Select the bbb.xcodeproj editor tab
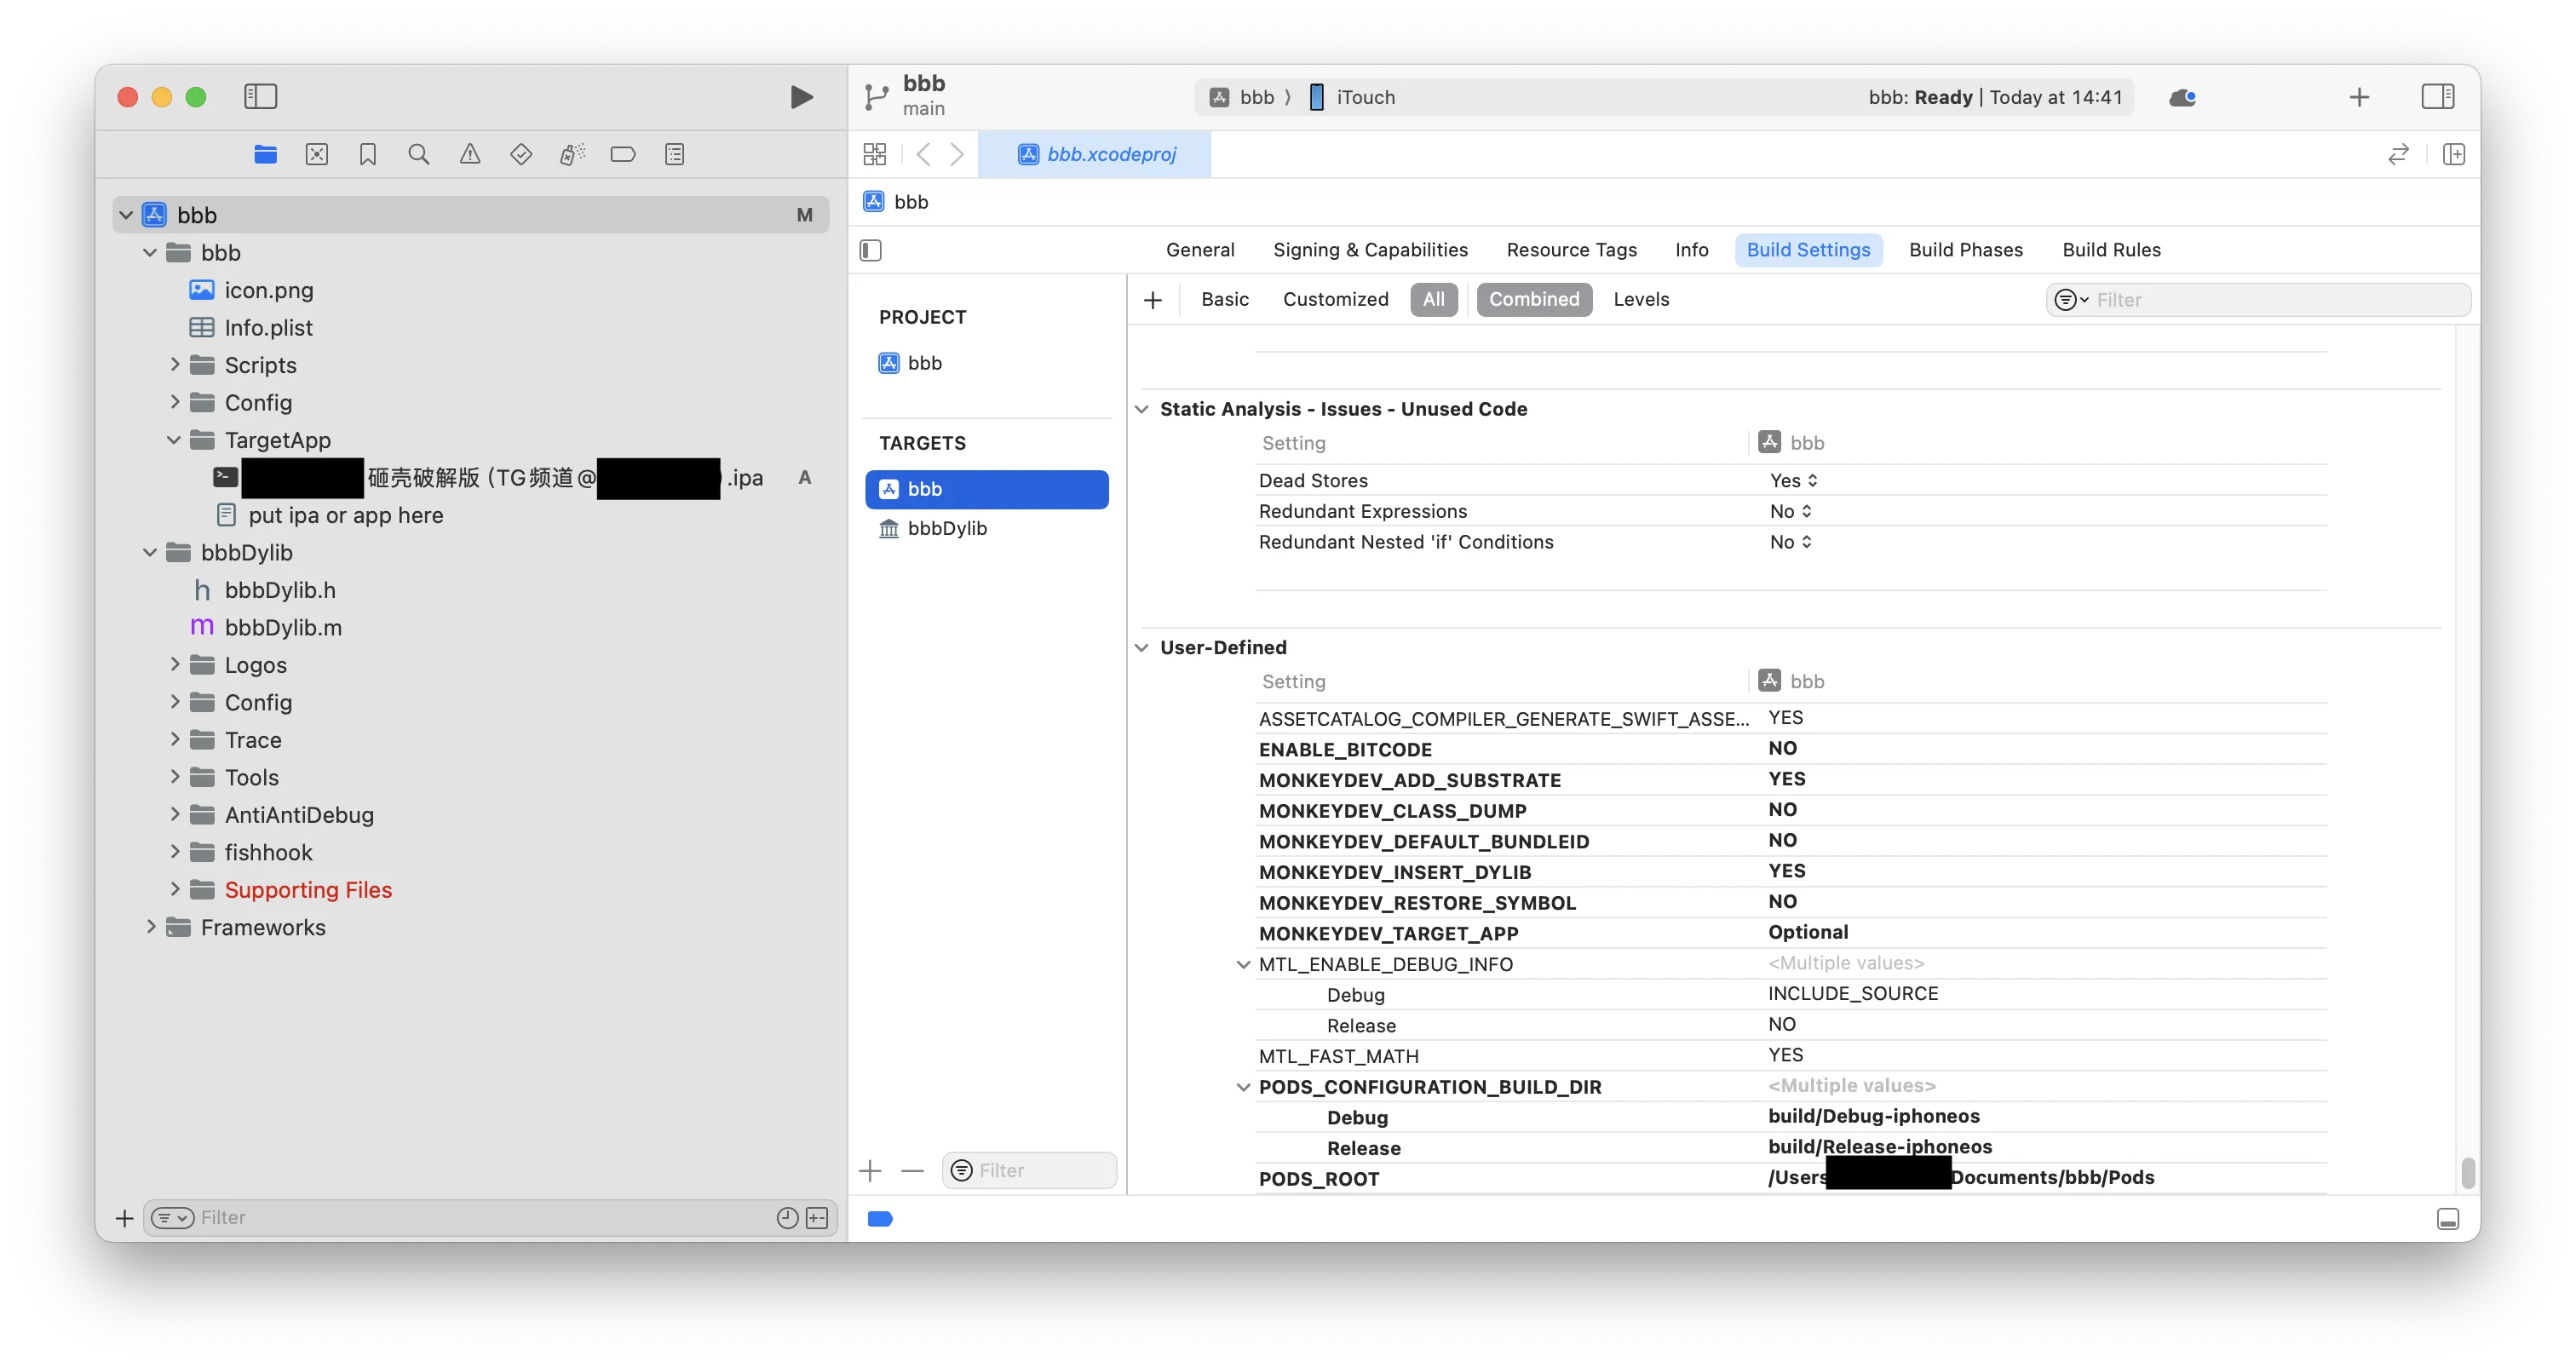 tap(1096, 154)
